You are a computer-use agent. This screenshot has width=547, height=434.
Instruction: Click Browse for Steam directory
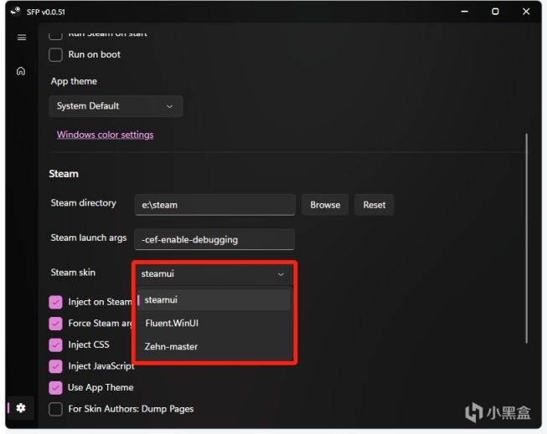click(325, 205)
